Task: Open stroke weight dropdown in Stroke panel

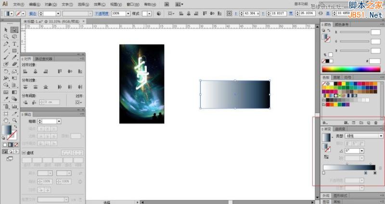Action: pos(59,121)
